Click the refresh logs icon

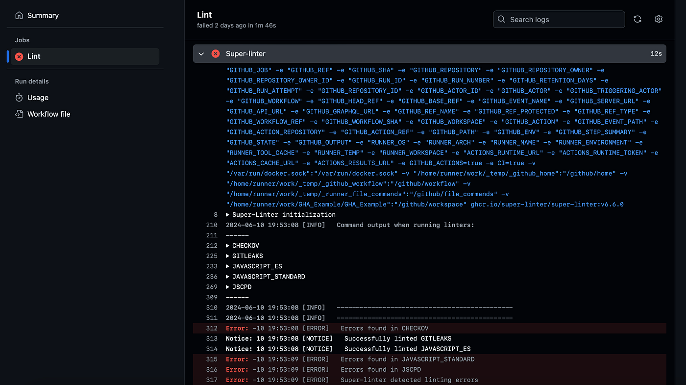tap(637, 19)
